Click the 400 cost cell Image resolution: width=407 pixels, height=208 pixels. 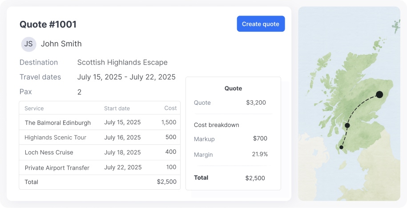coord(171,152)
